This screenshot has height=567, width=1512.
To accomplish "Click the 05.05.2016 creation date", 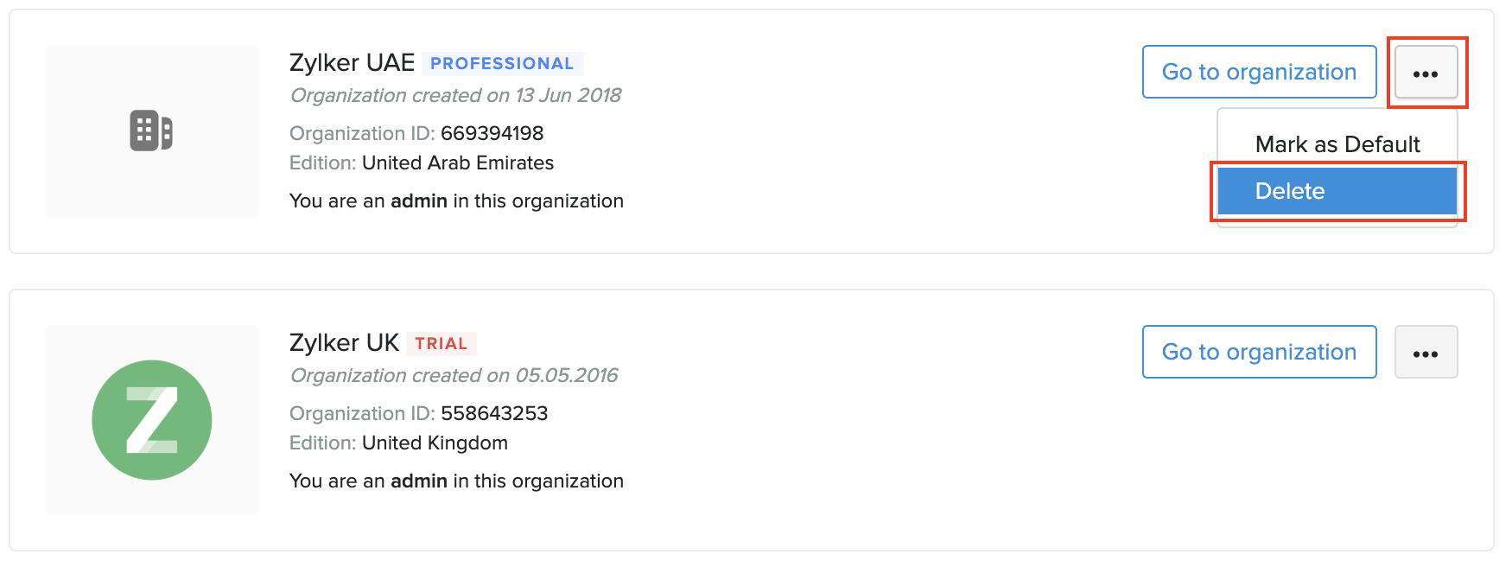I will click(x=567, y=376).
